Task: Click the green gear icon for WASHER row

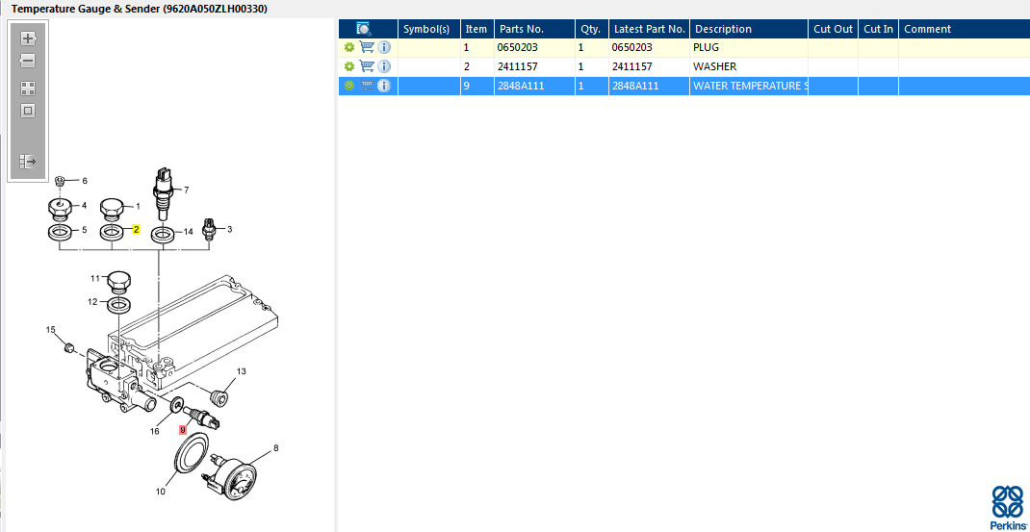Action: [349, 66]
